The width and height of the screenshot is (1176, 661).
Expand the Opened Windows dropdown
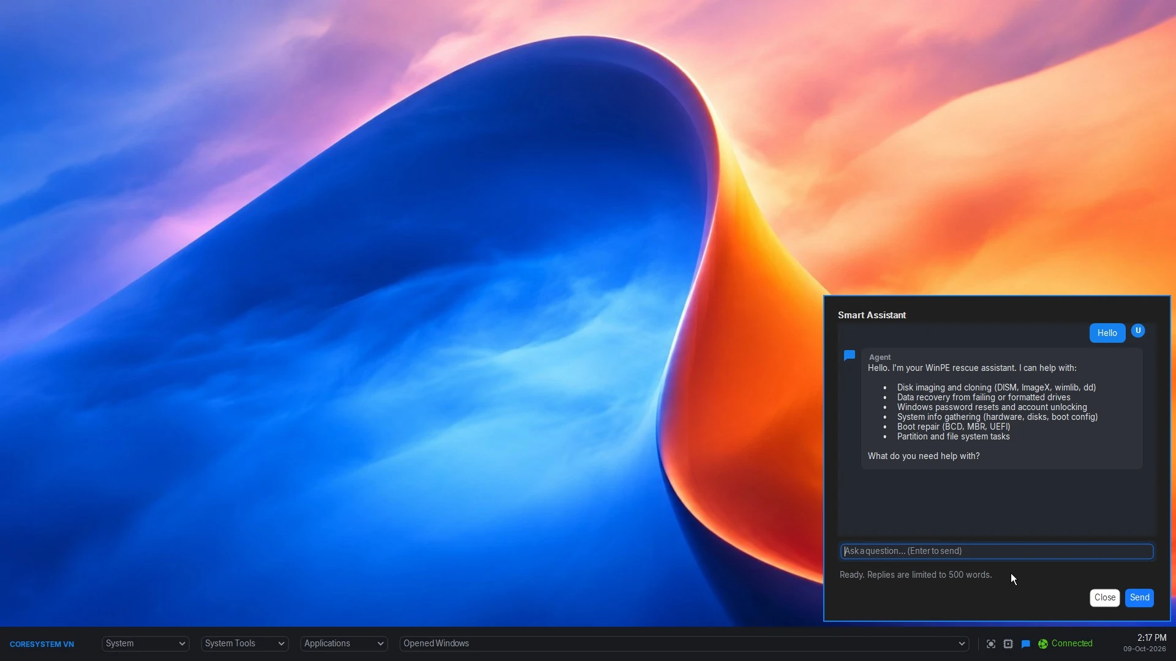[x=684, y=644]
